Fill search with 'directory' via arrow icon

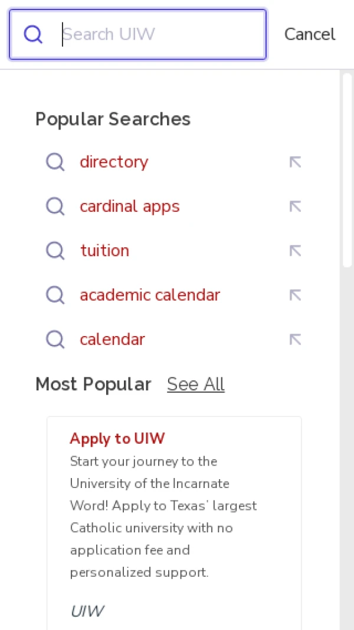[295, 162]
